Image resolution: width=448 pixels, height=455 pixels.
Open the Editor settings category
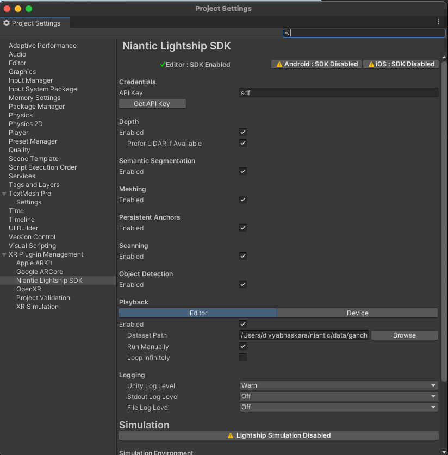coord(17,63)
